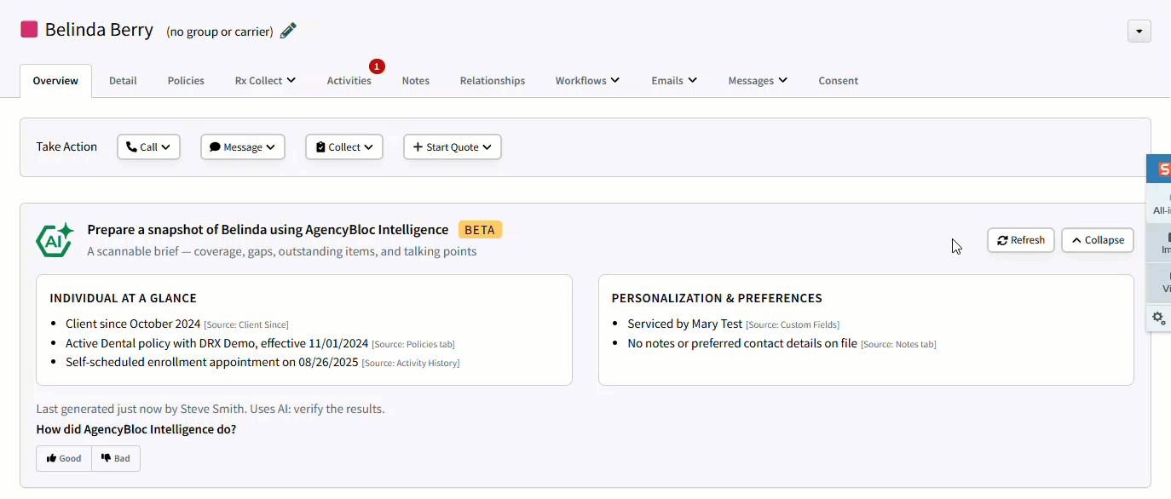
Task: Go to the Policies tab
Action: click(186, 81)
